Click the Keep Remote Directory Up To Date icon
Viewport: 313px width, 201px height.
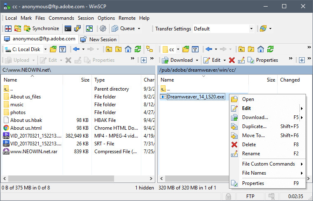tap(89, 29)
